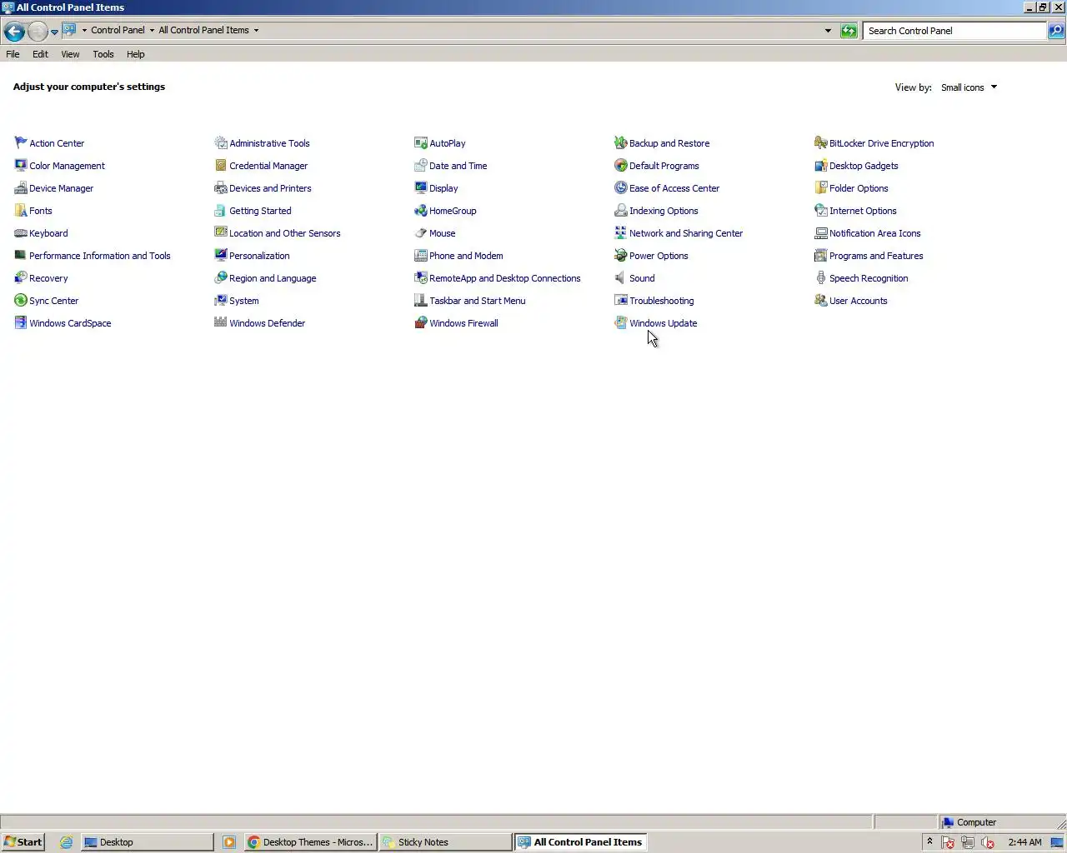The width and height of the screenshot is (1067, 853).
Task: Open the BitLocker Drive Encryption icon
Action: pyautogui.click(x=821, y=143)
